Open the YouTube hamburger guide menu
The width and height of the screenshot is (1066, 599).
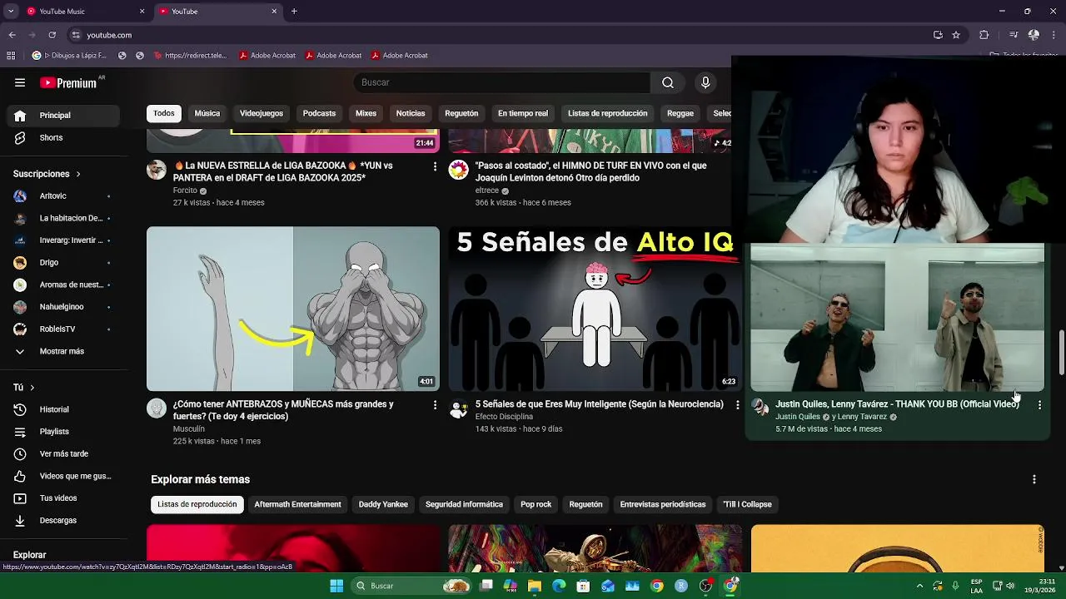coord(20,82)
